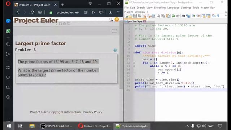This screenshot has height=130, width=231.
Task: Click the New file icon in Notepad++
Action: tap(126, 16)
